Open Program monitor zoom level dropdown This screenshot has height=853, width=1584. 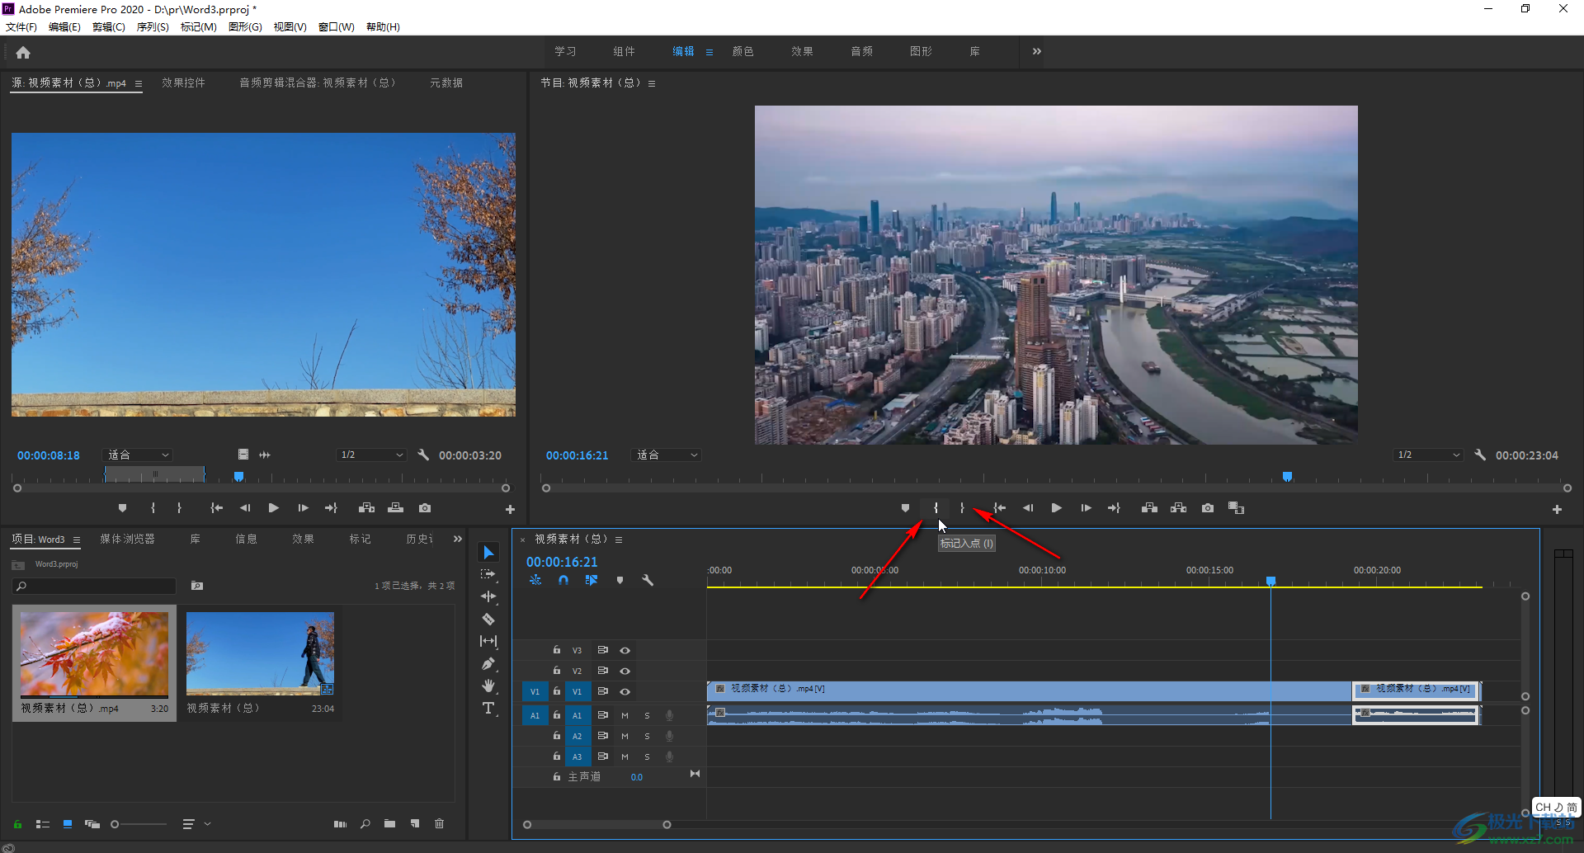(667, 455)
